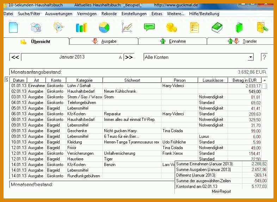The width and height of the screenshot is (277, 202).
Task: Click the red arrow Ausgabe icon
Action: point(95,41)
